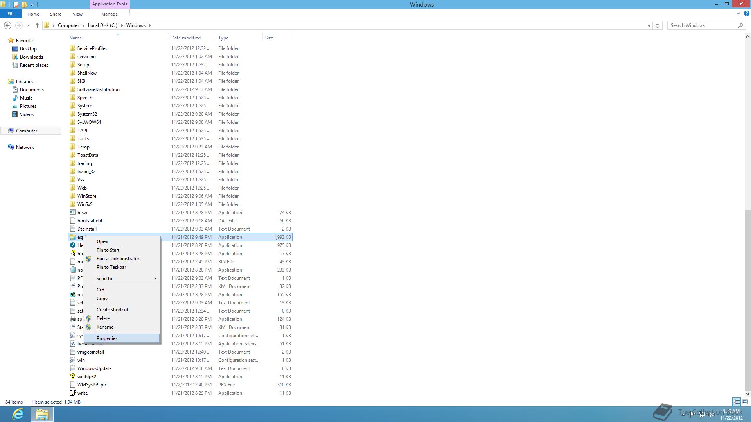This screenshot has height=422, width=751.
Task: Select the WindowsUpdate text document
Action: [94, 368]
